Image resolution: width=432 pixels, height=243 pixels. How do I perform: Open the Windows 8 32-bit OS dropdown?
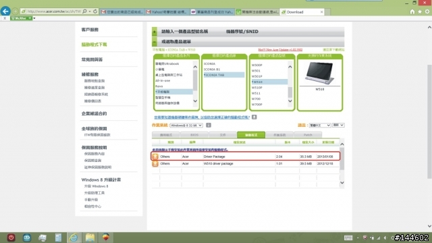(186, 126)
